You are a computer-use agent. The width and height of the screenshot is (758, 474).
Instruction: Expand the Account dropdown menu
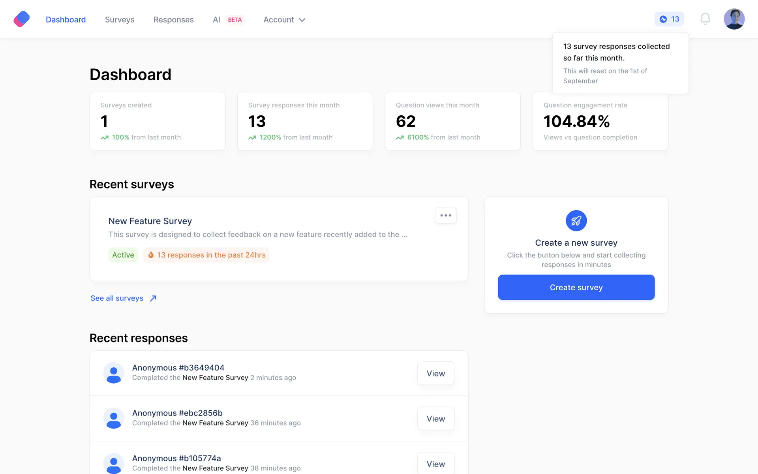[x=279, y=20]
